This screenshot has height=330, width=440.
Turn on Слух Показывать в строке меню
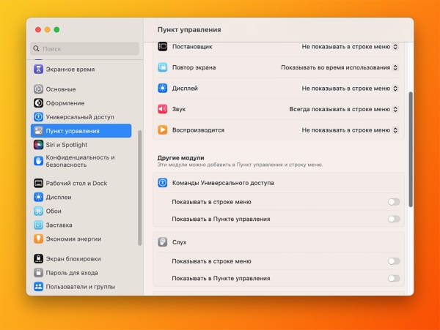pos(394,261)
